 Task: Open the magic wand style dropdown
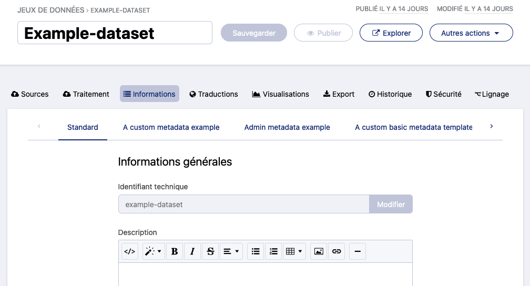coord(154,252)
